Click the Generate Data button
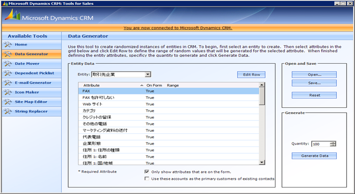The height and width of the screenshot is (194, 355). (314, 156)
